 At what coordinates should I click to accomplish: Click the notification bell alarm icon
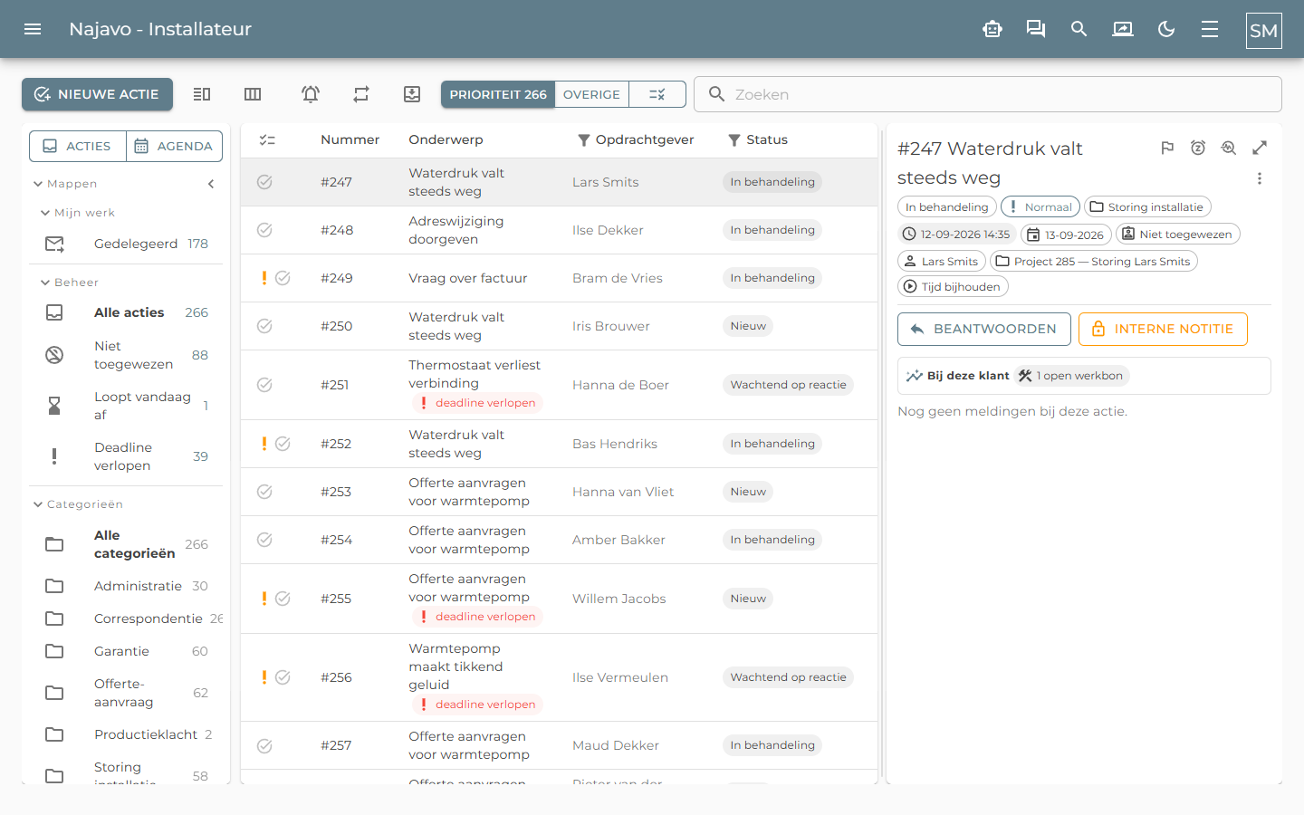coord(311,94)
